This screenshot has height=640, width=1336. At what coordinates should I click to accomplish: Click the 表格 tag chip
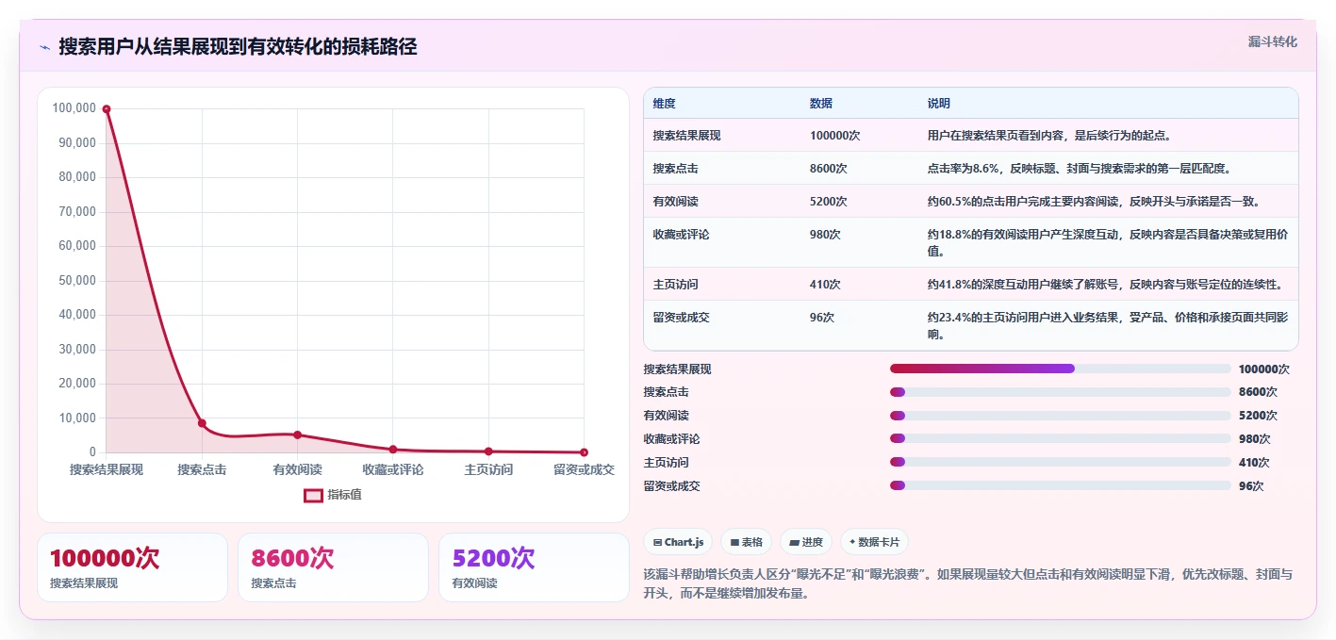746,542
